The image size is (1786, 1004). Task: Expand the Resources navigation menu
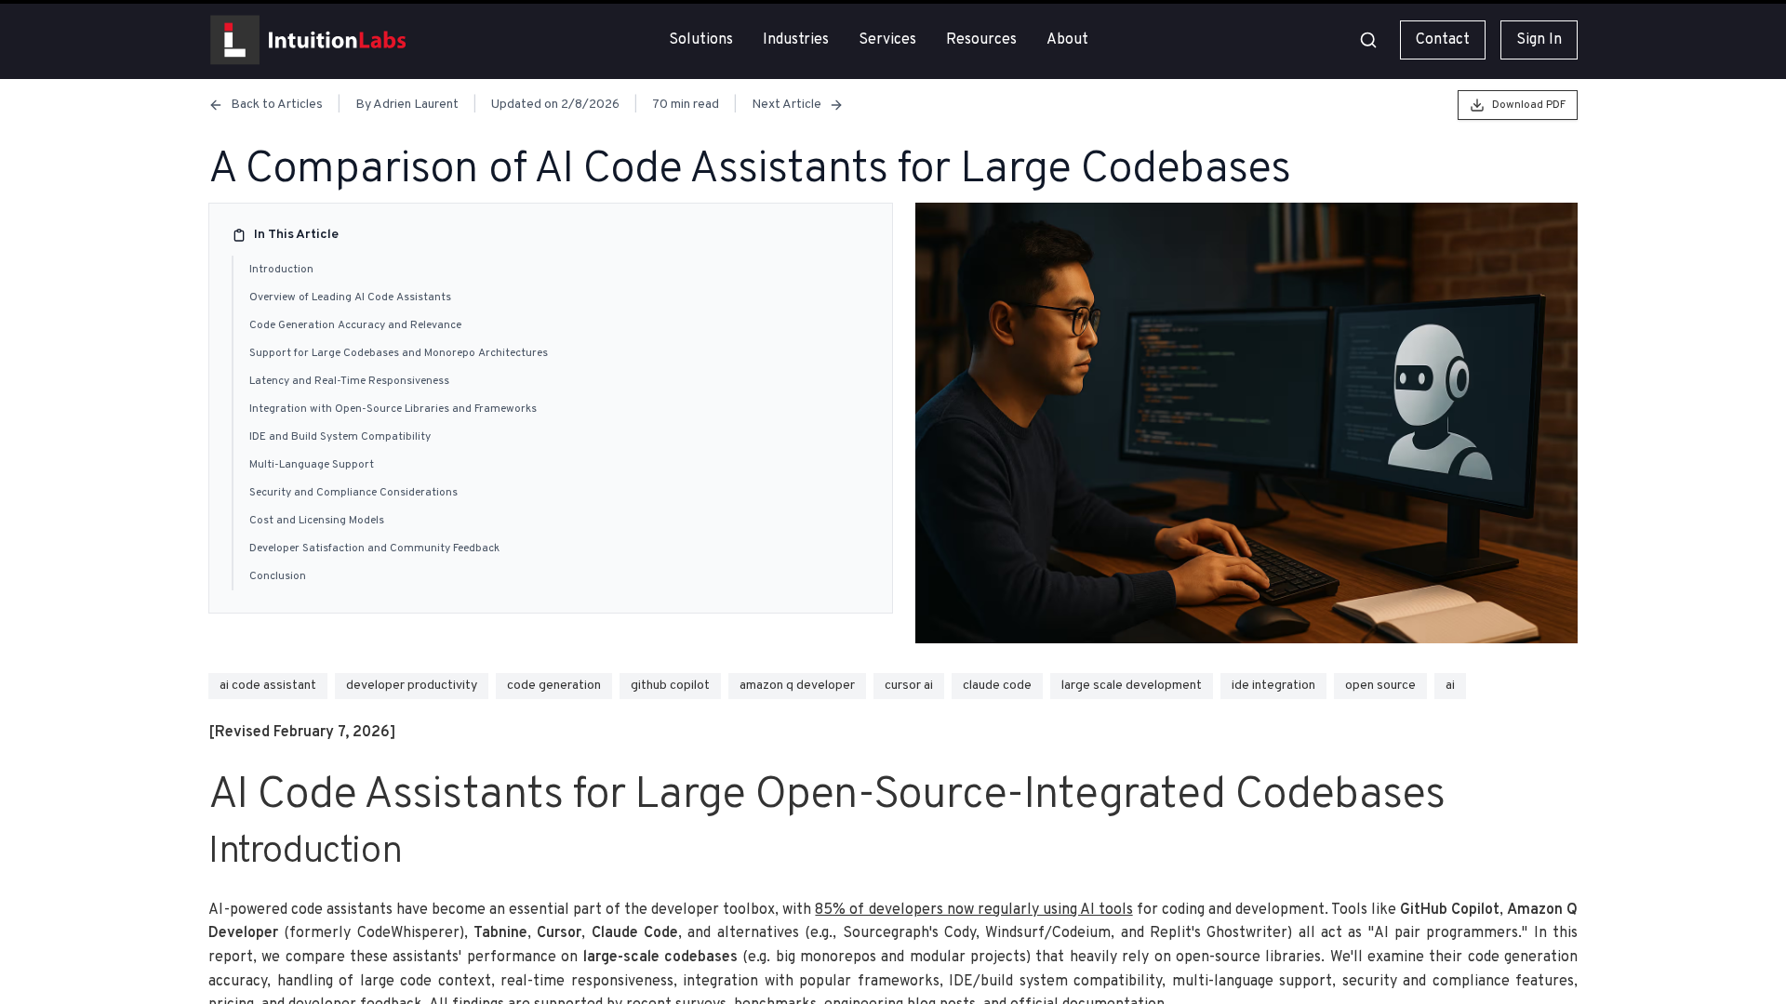pos(980,39)
